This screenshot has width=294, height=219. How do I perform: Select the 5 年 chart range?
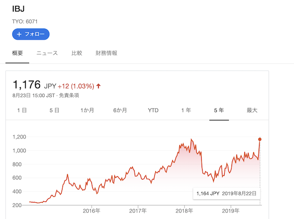pos(219,110)
